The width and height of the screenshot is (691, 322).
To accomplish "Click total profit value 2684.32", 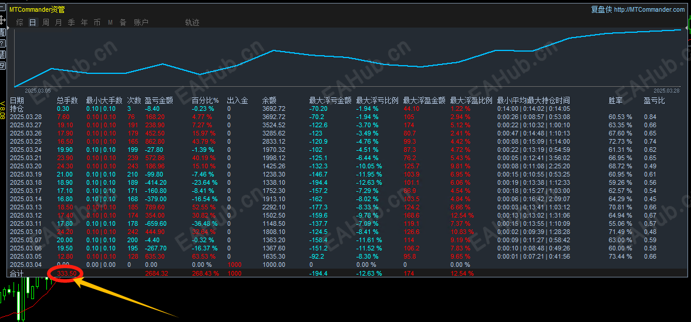I will click(x=157, y=273).
